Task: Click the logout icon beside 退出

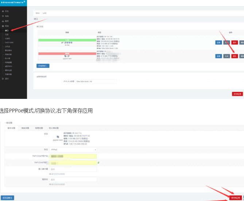Action: (x=3, y=78)
